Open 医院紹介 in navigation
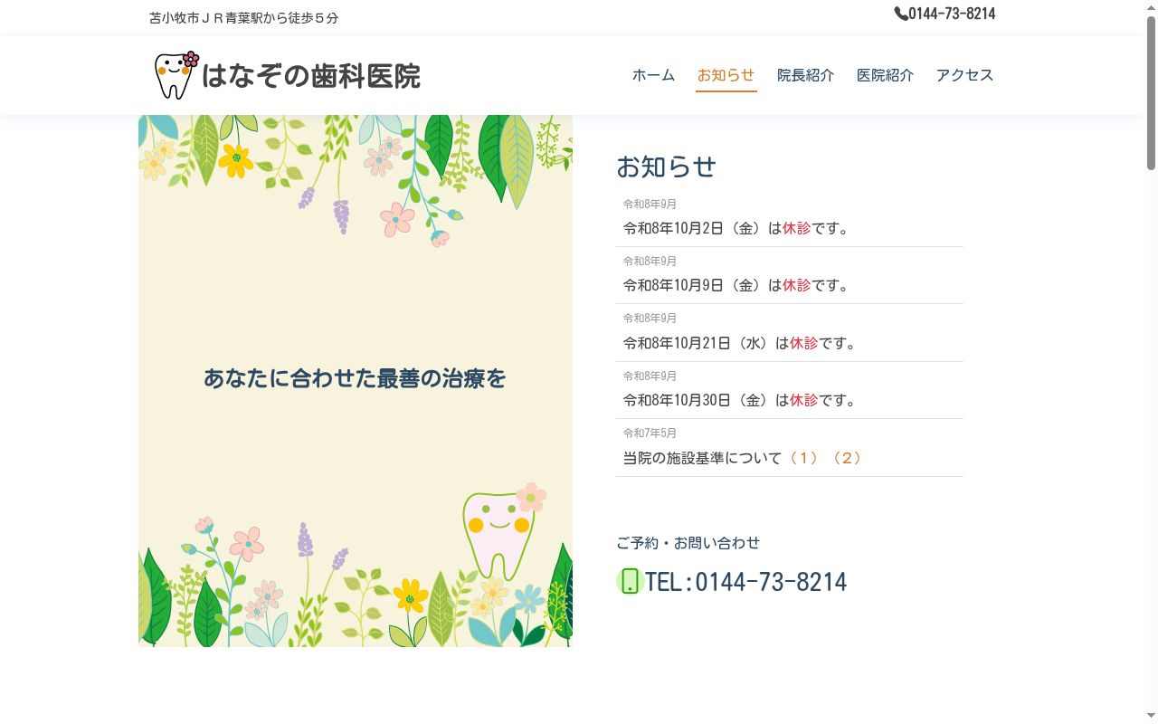Image resolution: width=1158 pixels, height=724 pixels. [x=885, y=75]
